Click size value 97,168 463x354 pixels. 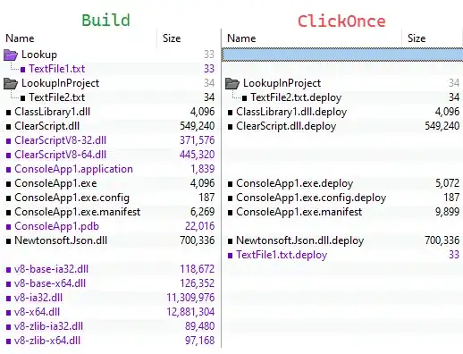[x=200, y=341]
